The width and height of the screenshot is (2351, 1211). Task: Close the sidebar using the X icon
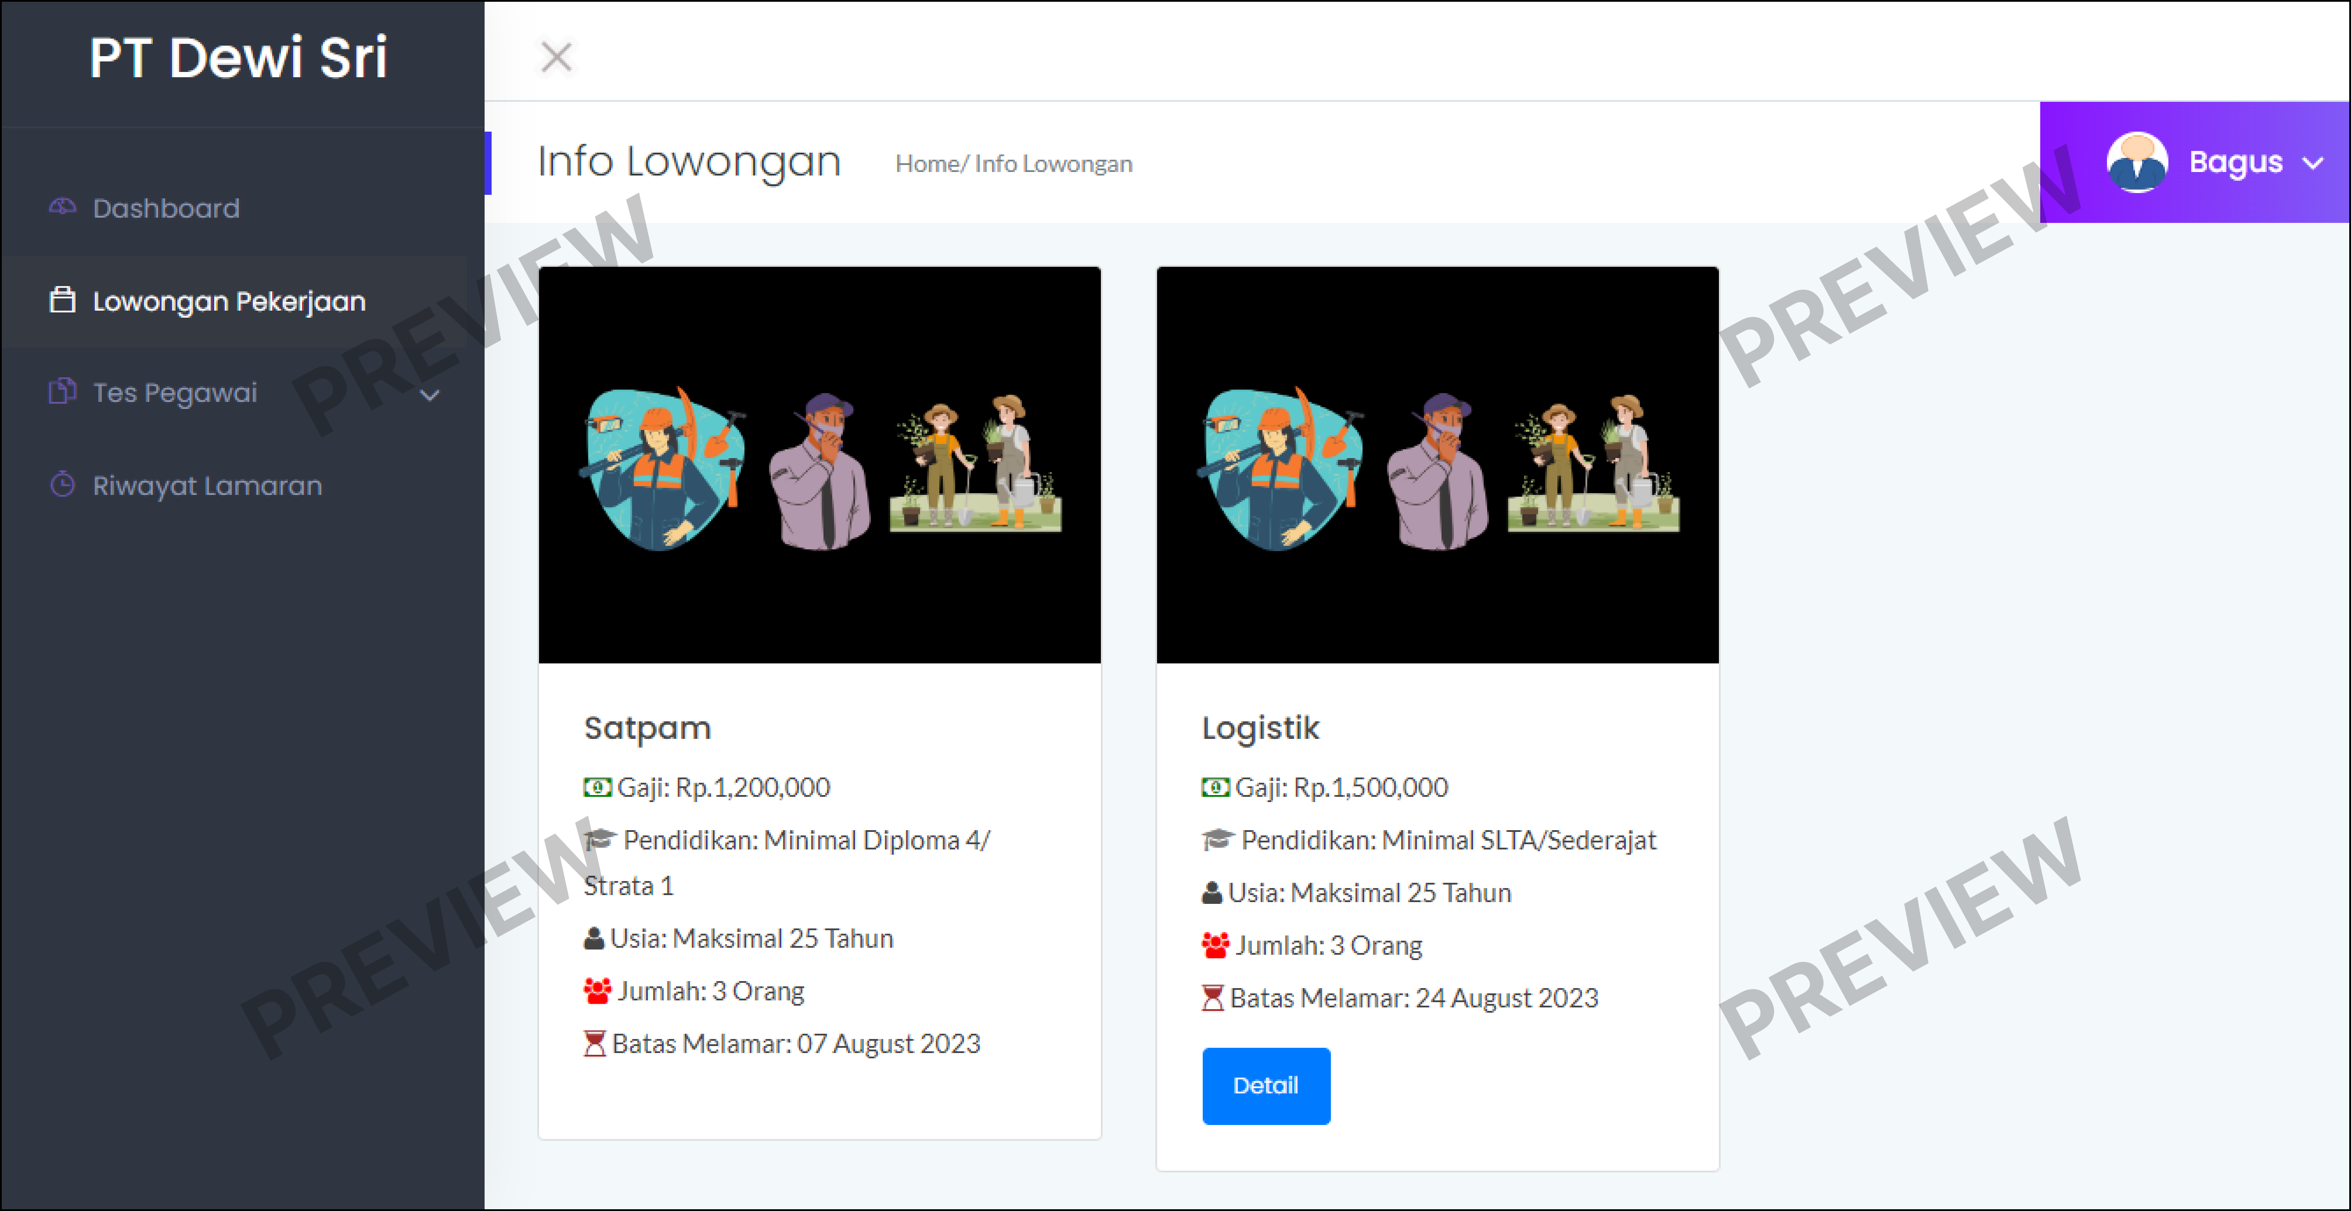click(556, 57)
